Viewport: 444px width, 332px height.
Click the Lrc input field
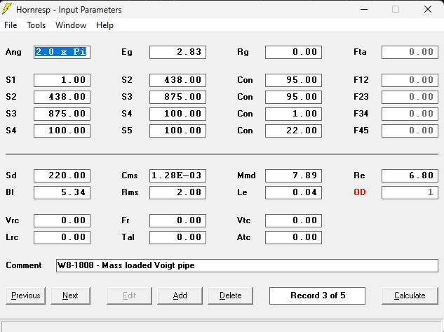click(62, 237)
